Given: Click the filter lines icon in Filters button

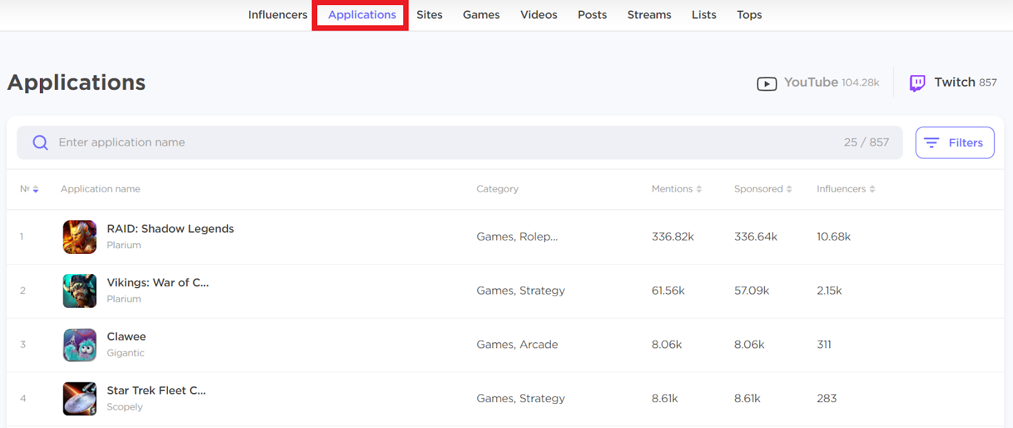Looking at the screenshot, I should pyautogui.click(x=931, y=143).
